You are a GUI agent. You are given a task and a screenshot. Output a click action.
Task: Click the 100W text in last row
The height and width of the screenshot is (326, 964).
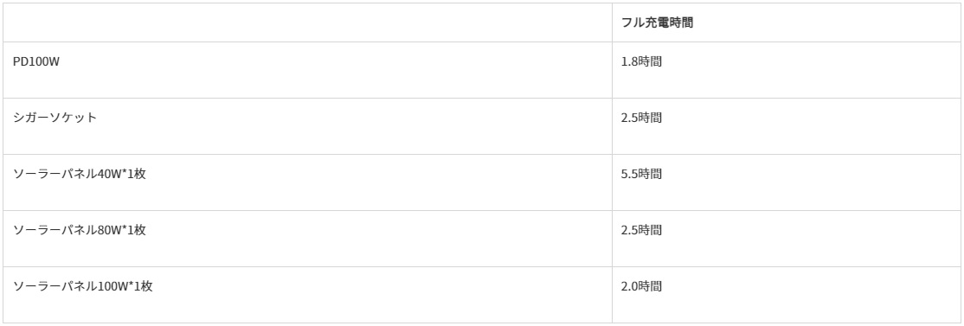(113, 286)
